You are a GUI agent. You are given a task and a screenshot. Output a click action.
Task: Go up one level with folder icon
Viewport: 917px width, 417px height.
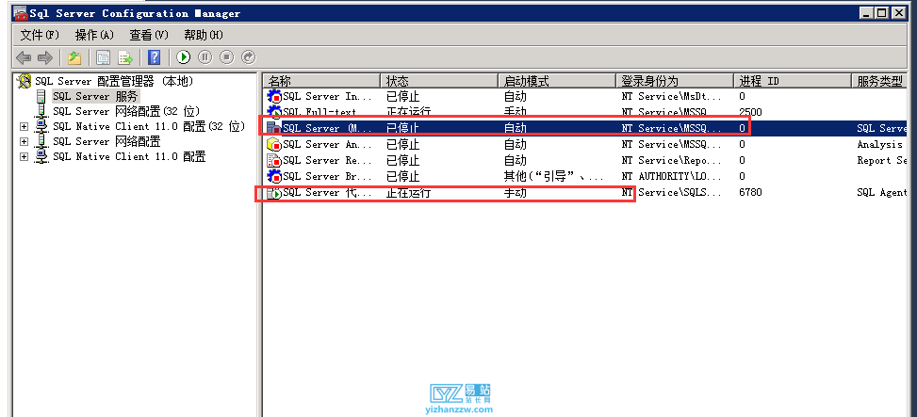point(74,57)
